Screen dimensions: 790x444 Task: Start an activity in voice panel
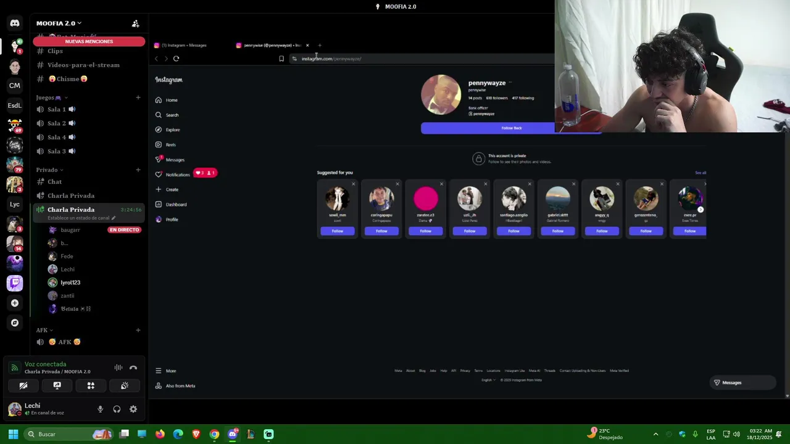[91, 385]
